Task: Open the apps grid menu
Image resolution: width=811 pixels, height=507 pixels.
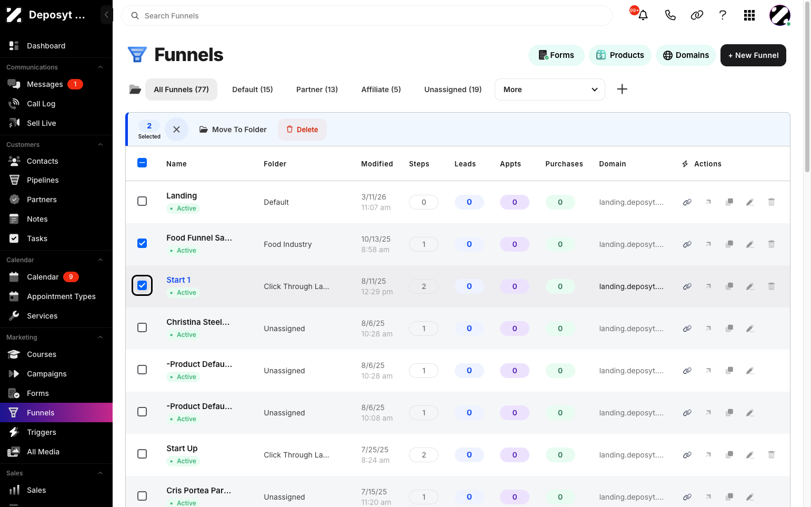Action: point(749,15)
